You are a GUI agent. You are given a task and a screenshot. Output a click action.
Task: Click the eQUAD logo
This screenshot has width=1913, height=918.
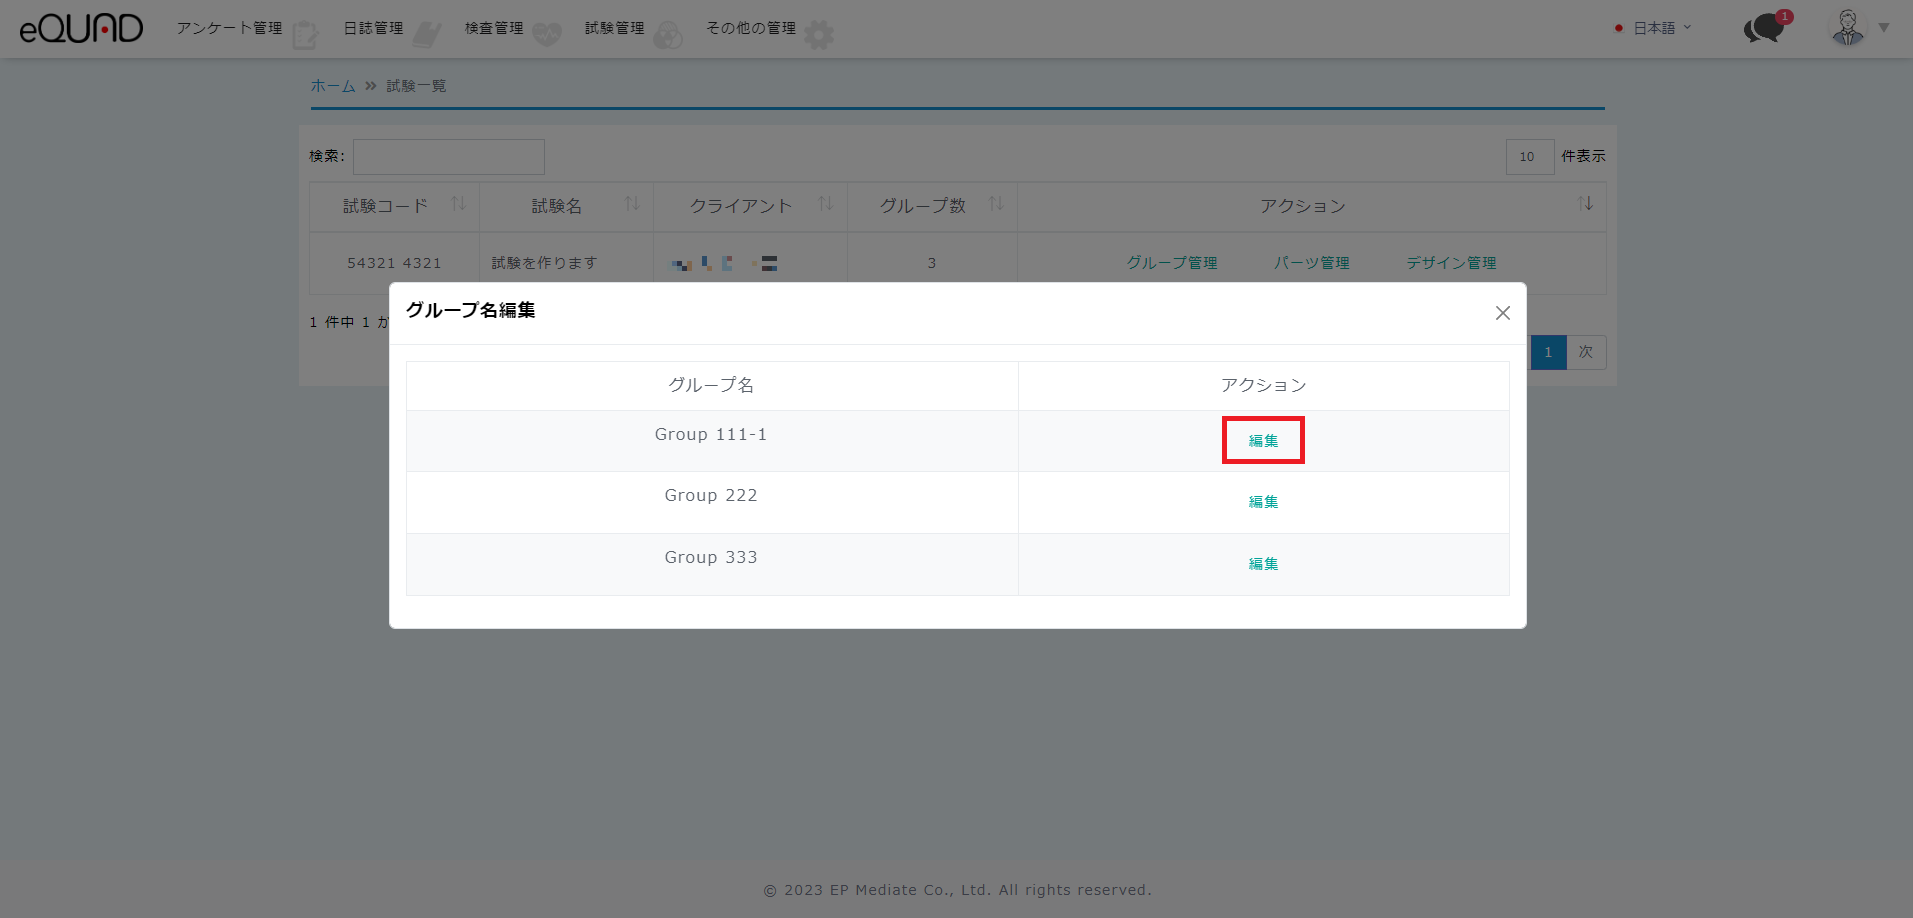[81, 28]
